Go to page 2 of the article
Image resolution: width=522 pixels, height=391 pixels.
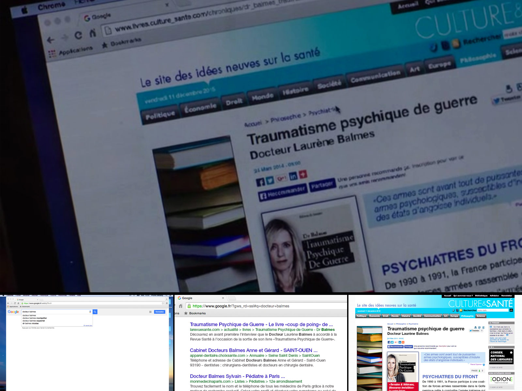tap(483, 370)
